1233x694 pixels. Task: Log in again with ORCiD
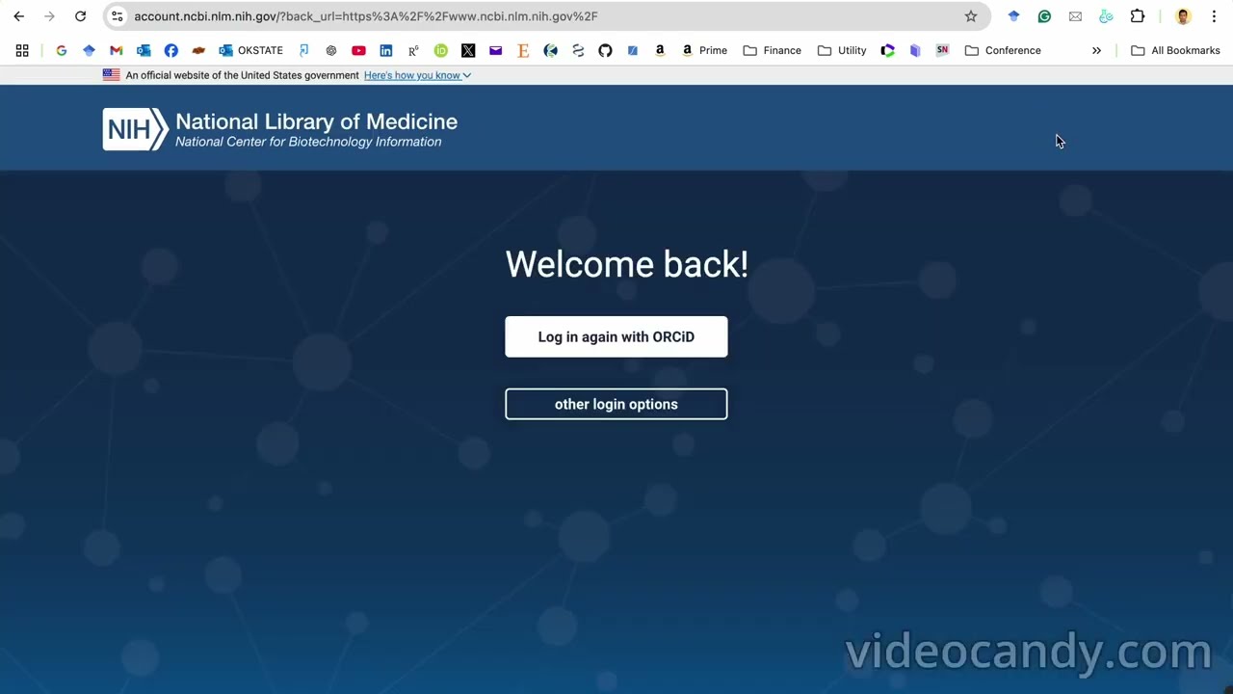(616, 336)
